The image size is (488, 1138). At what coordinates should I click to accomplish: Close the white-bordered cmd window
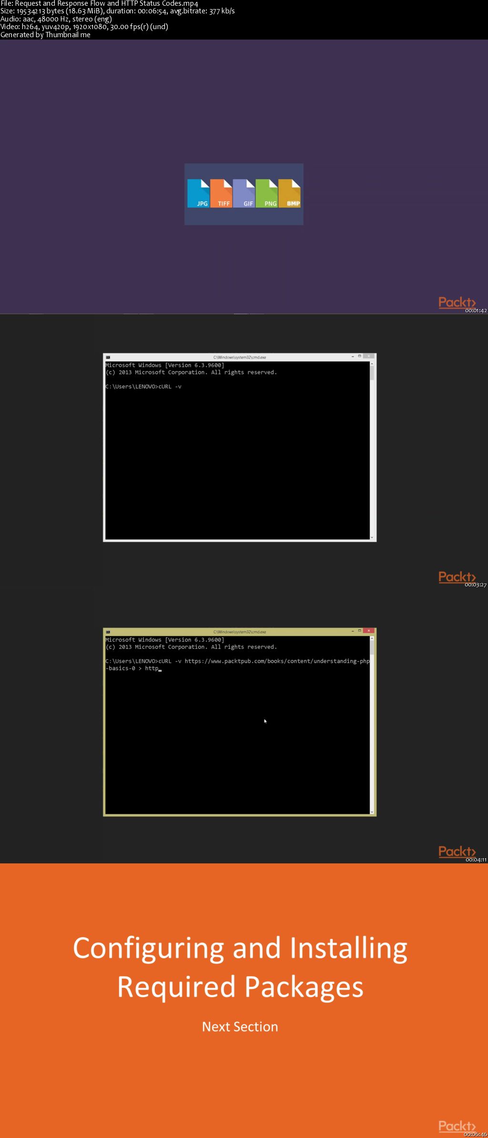pyautogui.click(x=369, y=356)
